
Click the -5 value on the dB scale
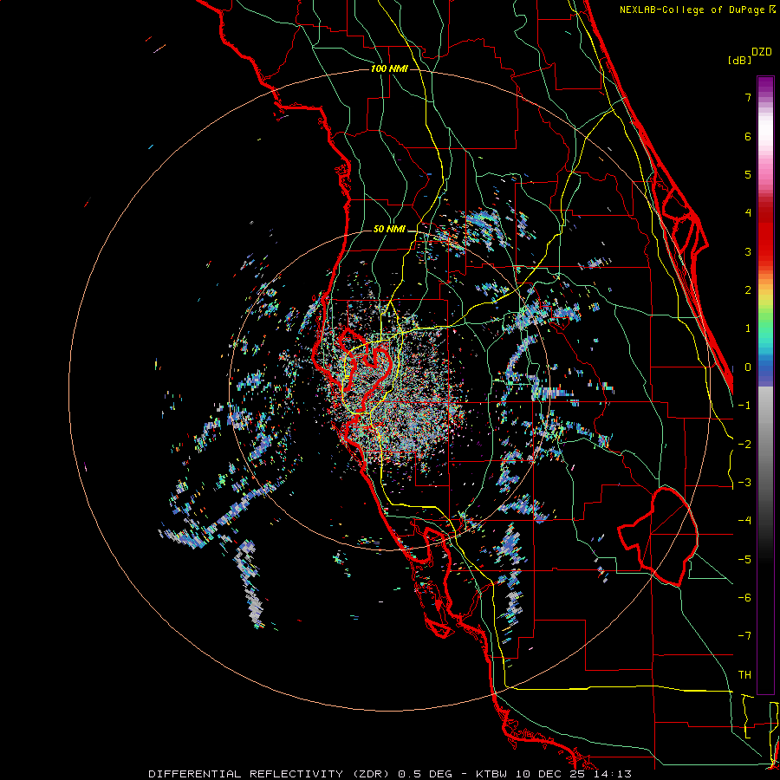coord(744,560)
